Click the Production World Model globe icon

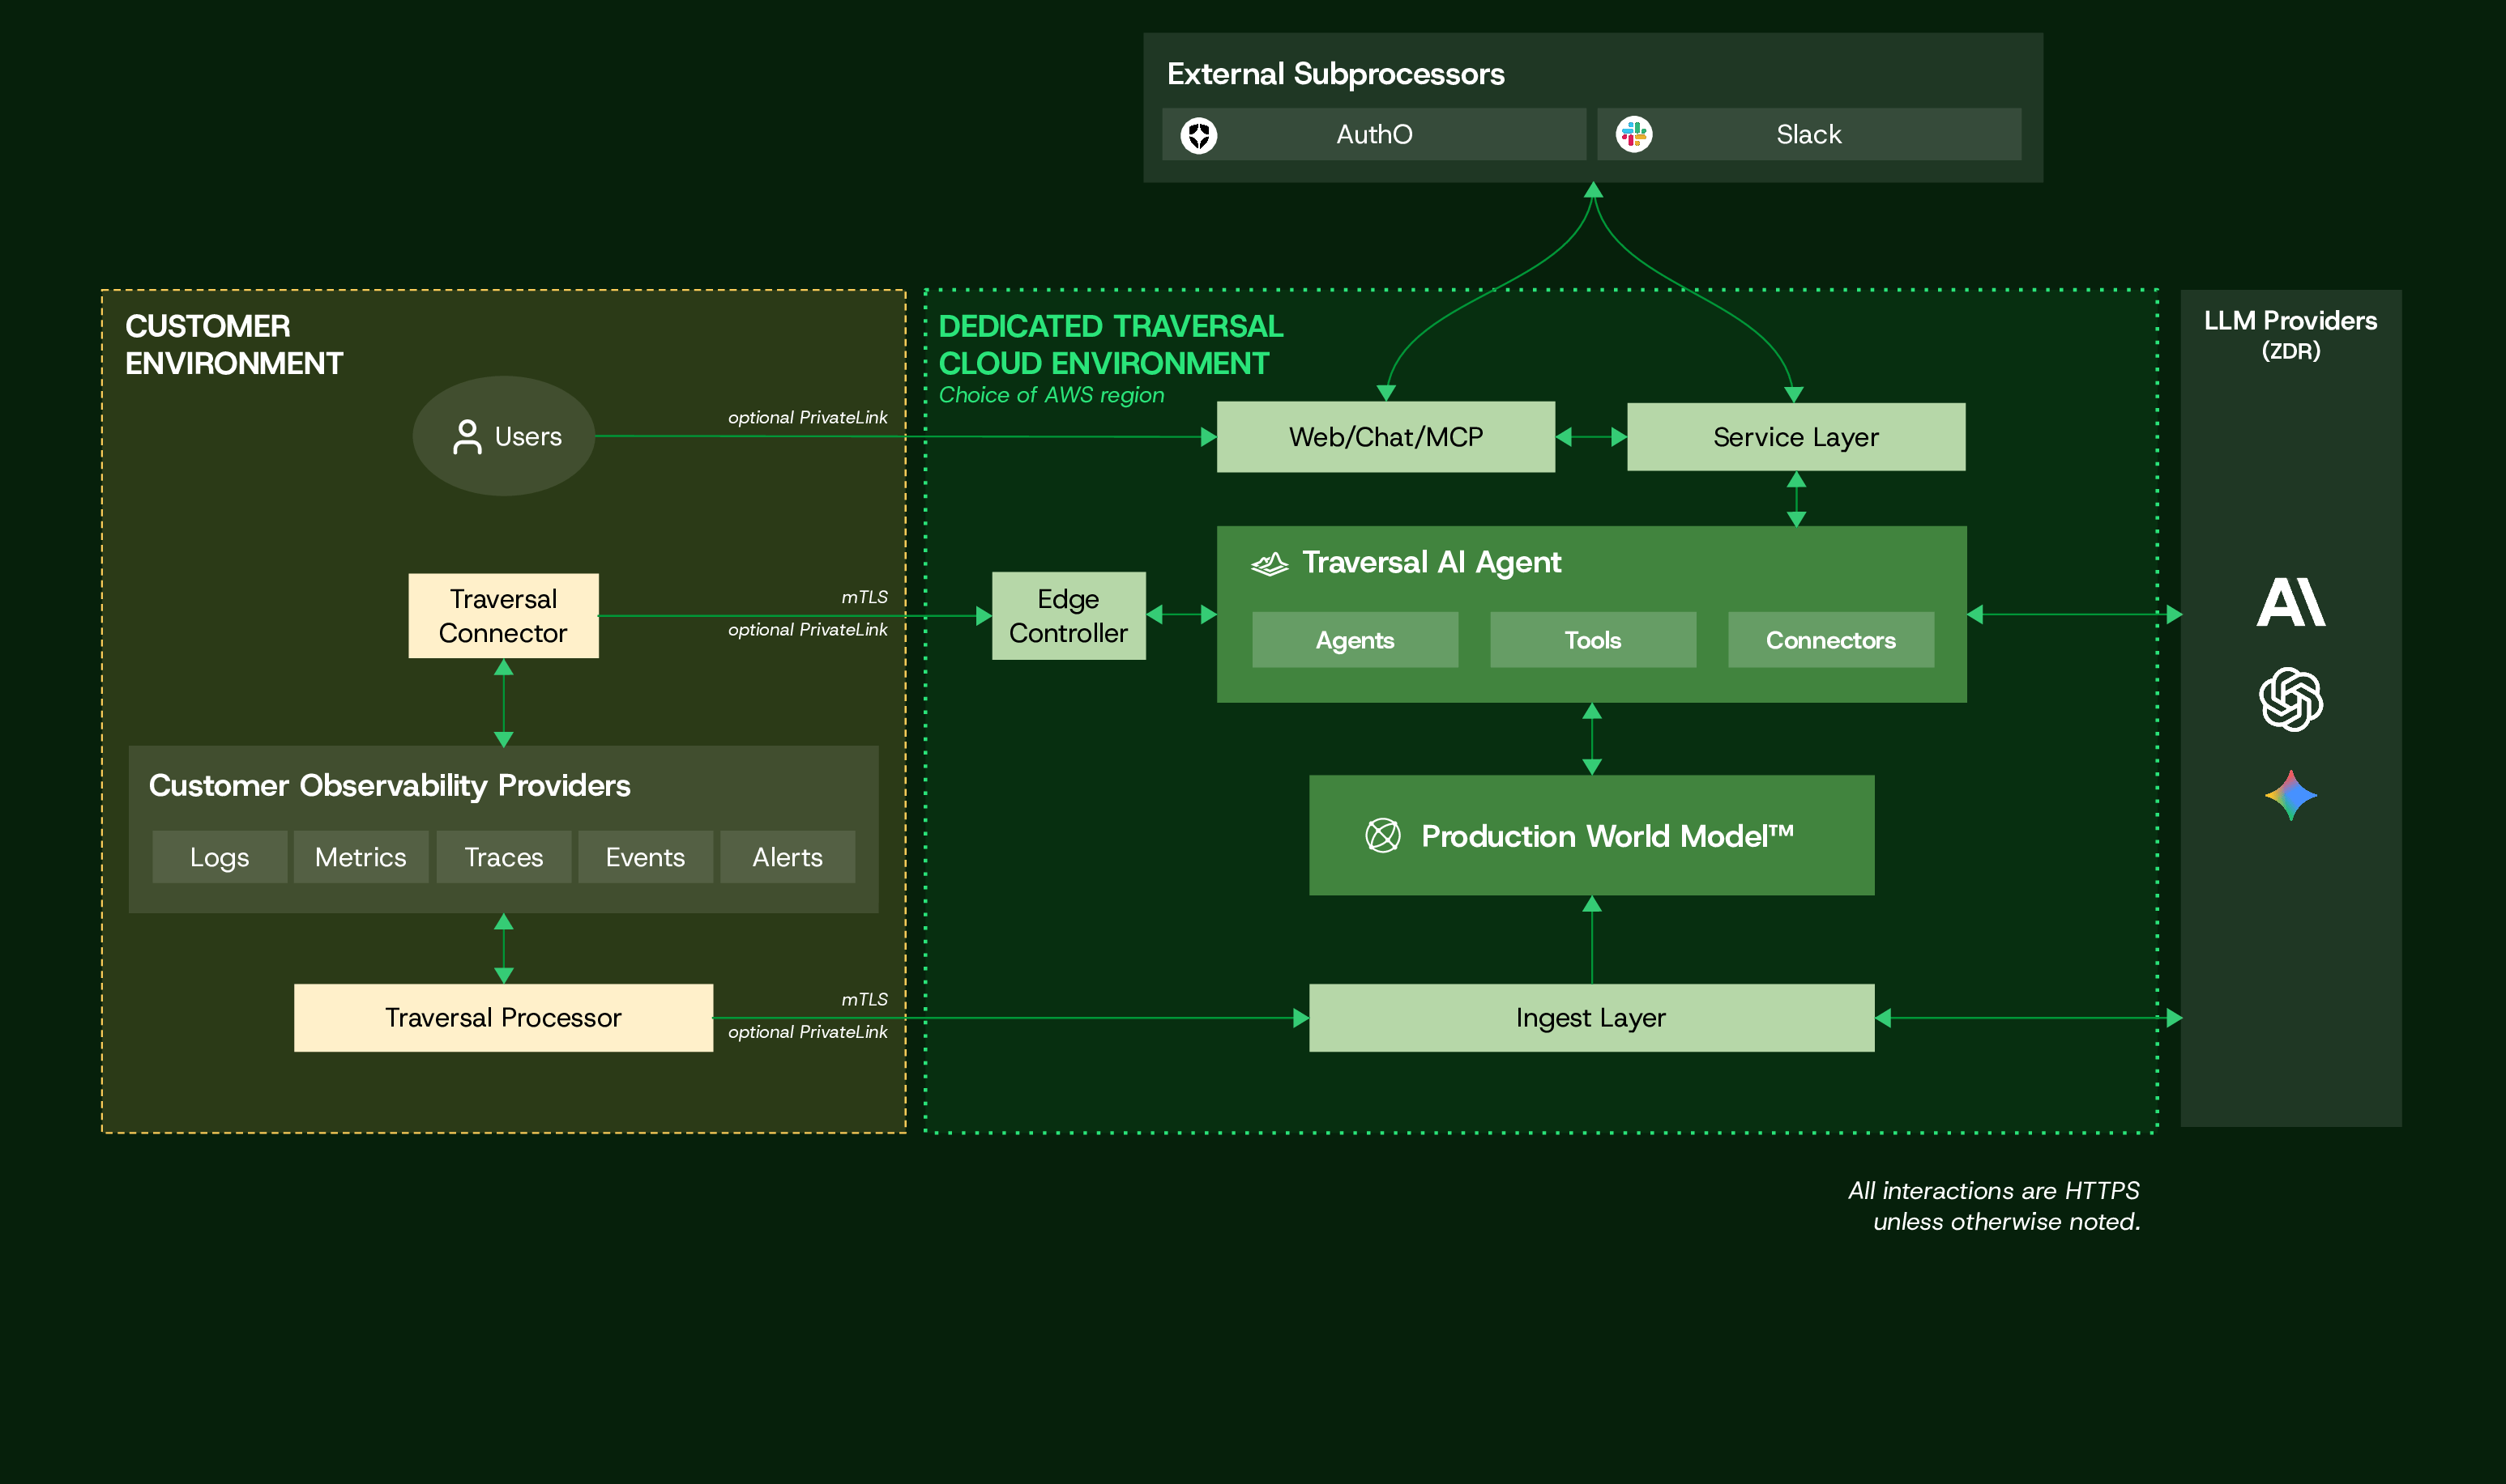[1382, 835]
